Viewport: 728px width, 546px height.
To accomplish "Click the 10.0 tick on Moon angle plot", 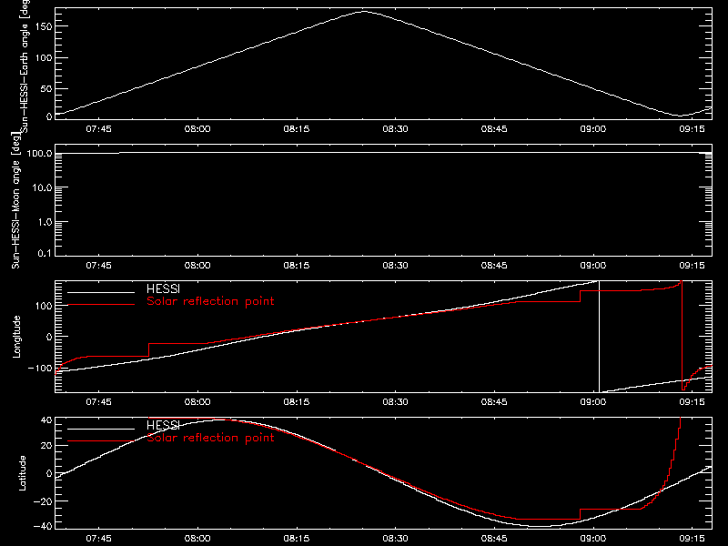I will (42, 188).
